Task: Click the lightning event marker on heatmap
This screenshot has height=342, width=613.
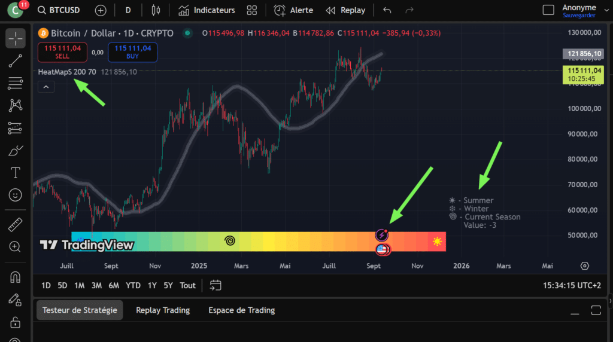Action: [381, 235]
